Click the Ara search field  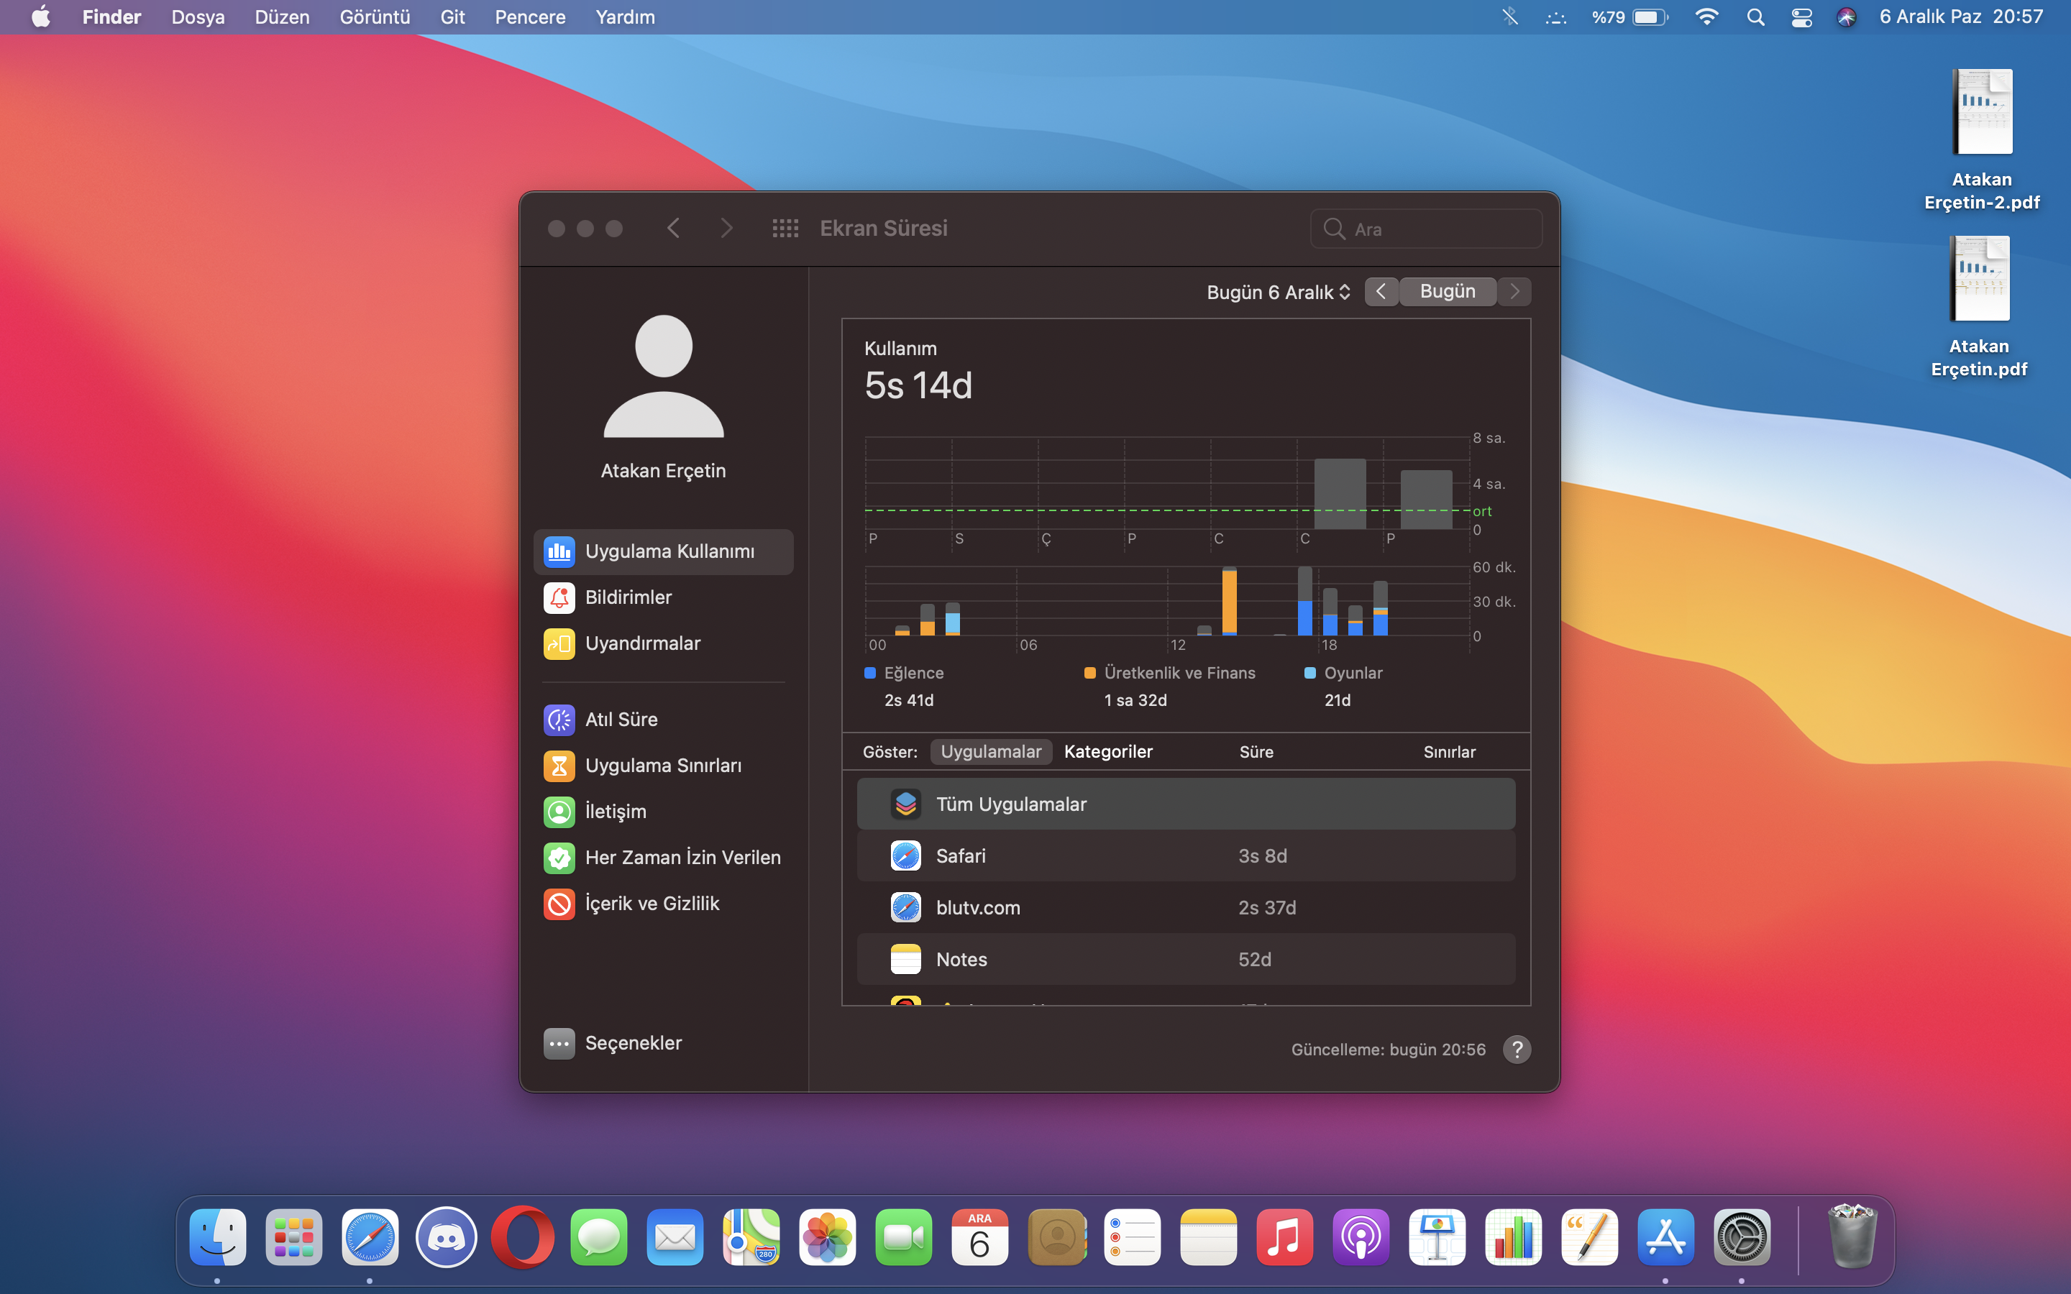tap(1426, 229)
